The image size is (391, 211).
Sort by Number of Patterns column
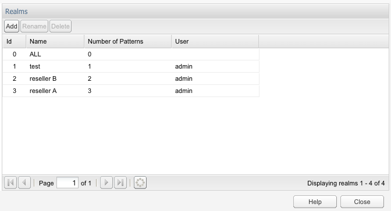point(128,41)
